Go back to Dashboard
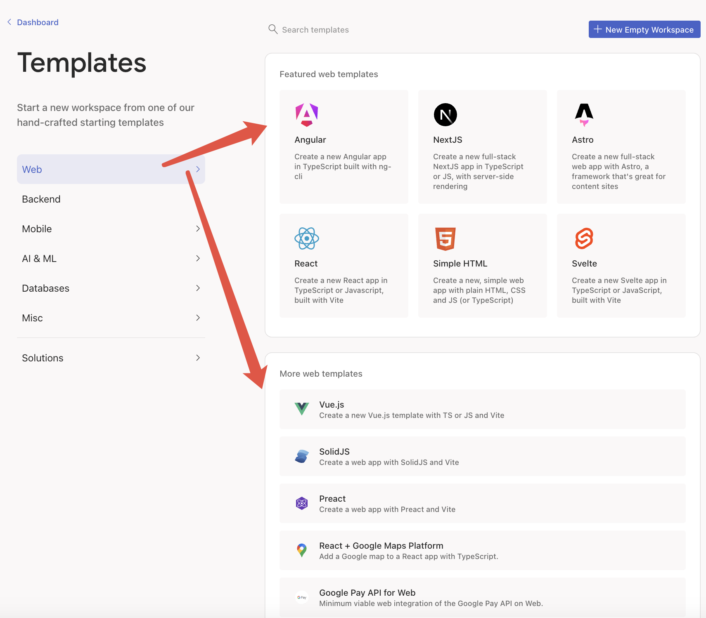The image size is (706, 618). click(x=38, y=22)
